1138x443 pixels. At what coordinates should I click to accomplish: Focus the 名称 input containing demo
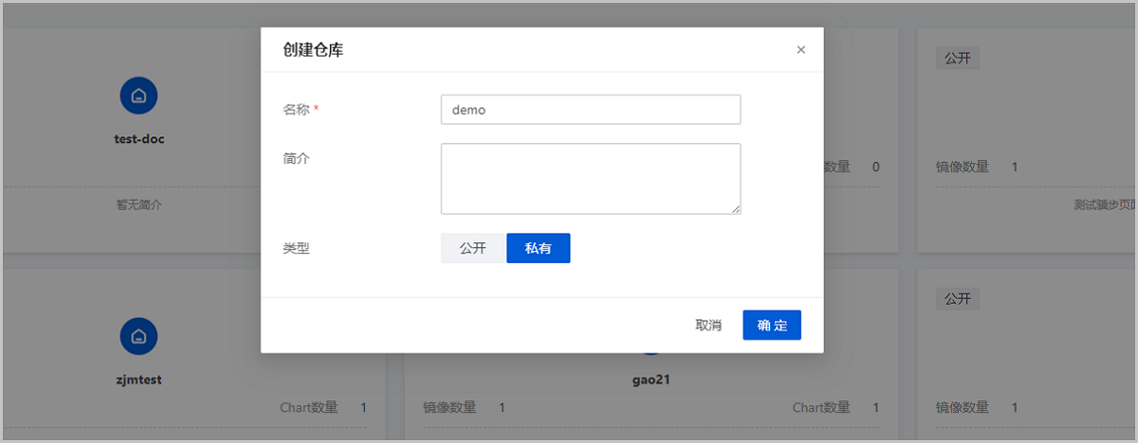pos(590,110)
